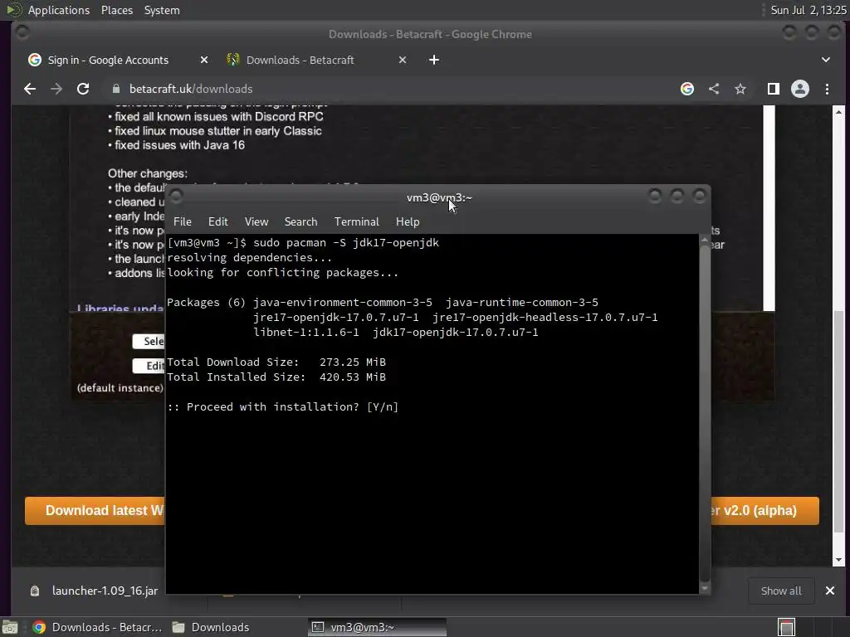Click the Google icon in address bar
850x637 pixels.
tap(687, 89)
